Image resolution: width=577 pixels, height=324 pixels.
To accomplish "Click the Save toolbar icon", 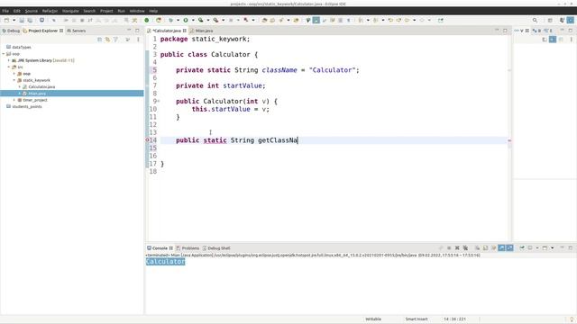I will [22, 20].
